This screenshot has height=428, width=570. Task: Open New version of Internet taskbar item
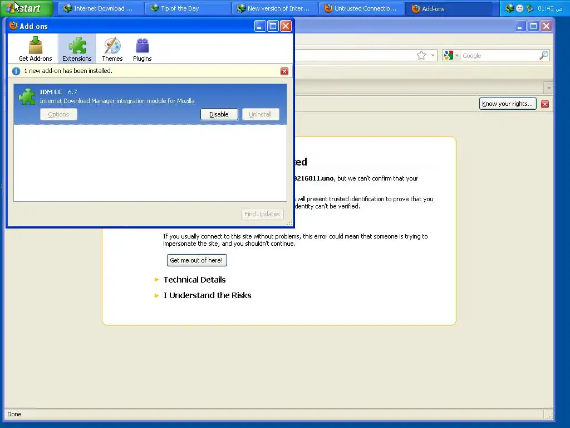click(274, 8)
